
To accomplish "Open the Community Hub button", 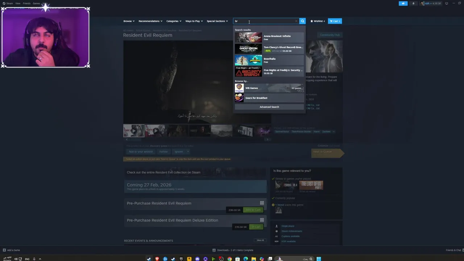I will pos(330,35).
